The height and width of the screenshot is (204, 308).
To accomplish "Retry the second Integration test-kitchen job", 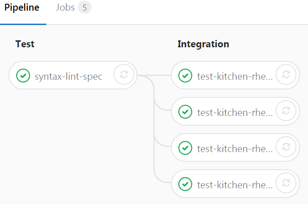I will [286, 111].
